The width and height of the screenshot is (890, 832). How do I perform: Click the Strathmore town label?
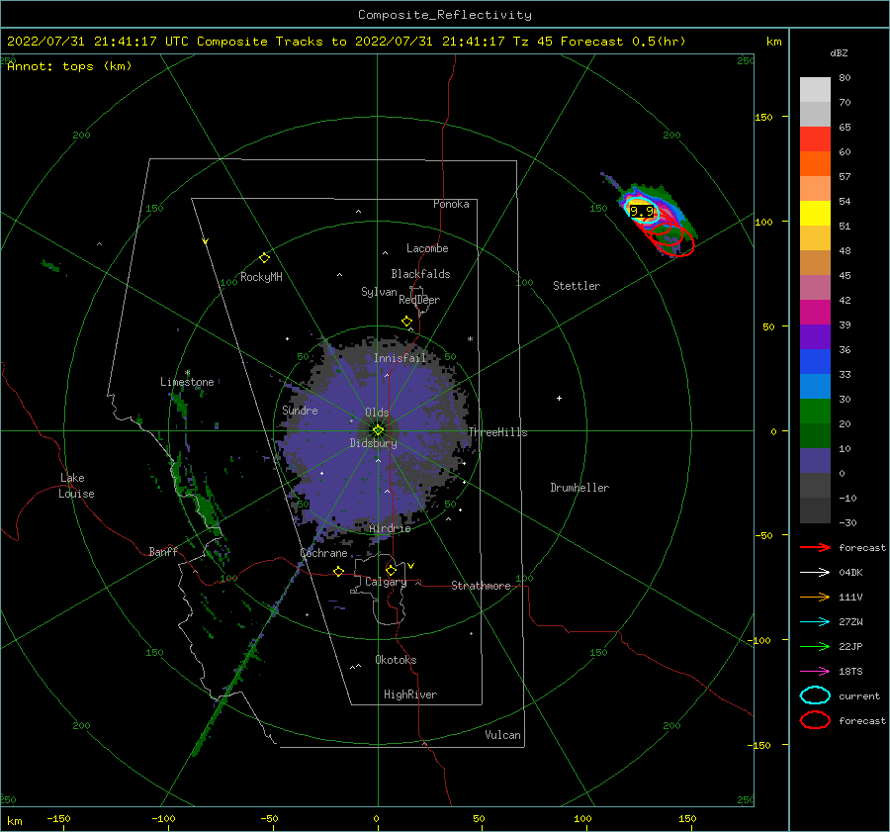point(481,586)
